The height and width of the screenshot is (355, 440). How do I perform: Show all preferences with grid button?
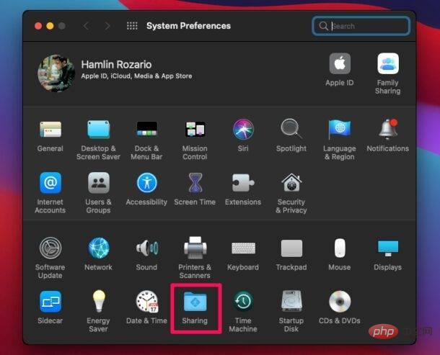point(132,26)
